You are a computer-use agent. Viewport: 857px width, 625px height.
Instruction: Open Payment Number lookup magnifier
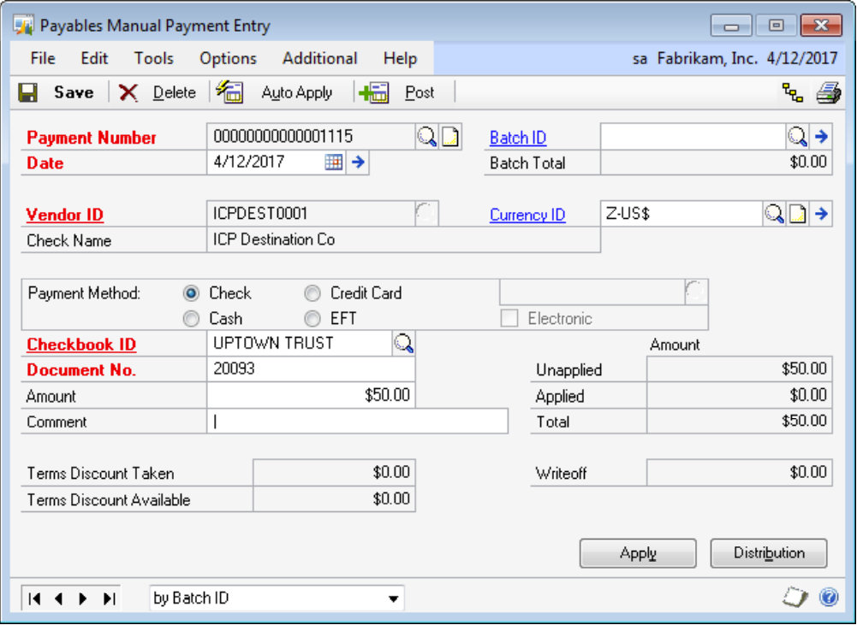point(426,137)
